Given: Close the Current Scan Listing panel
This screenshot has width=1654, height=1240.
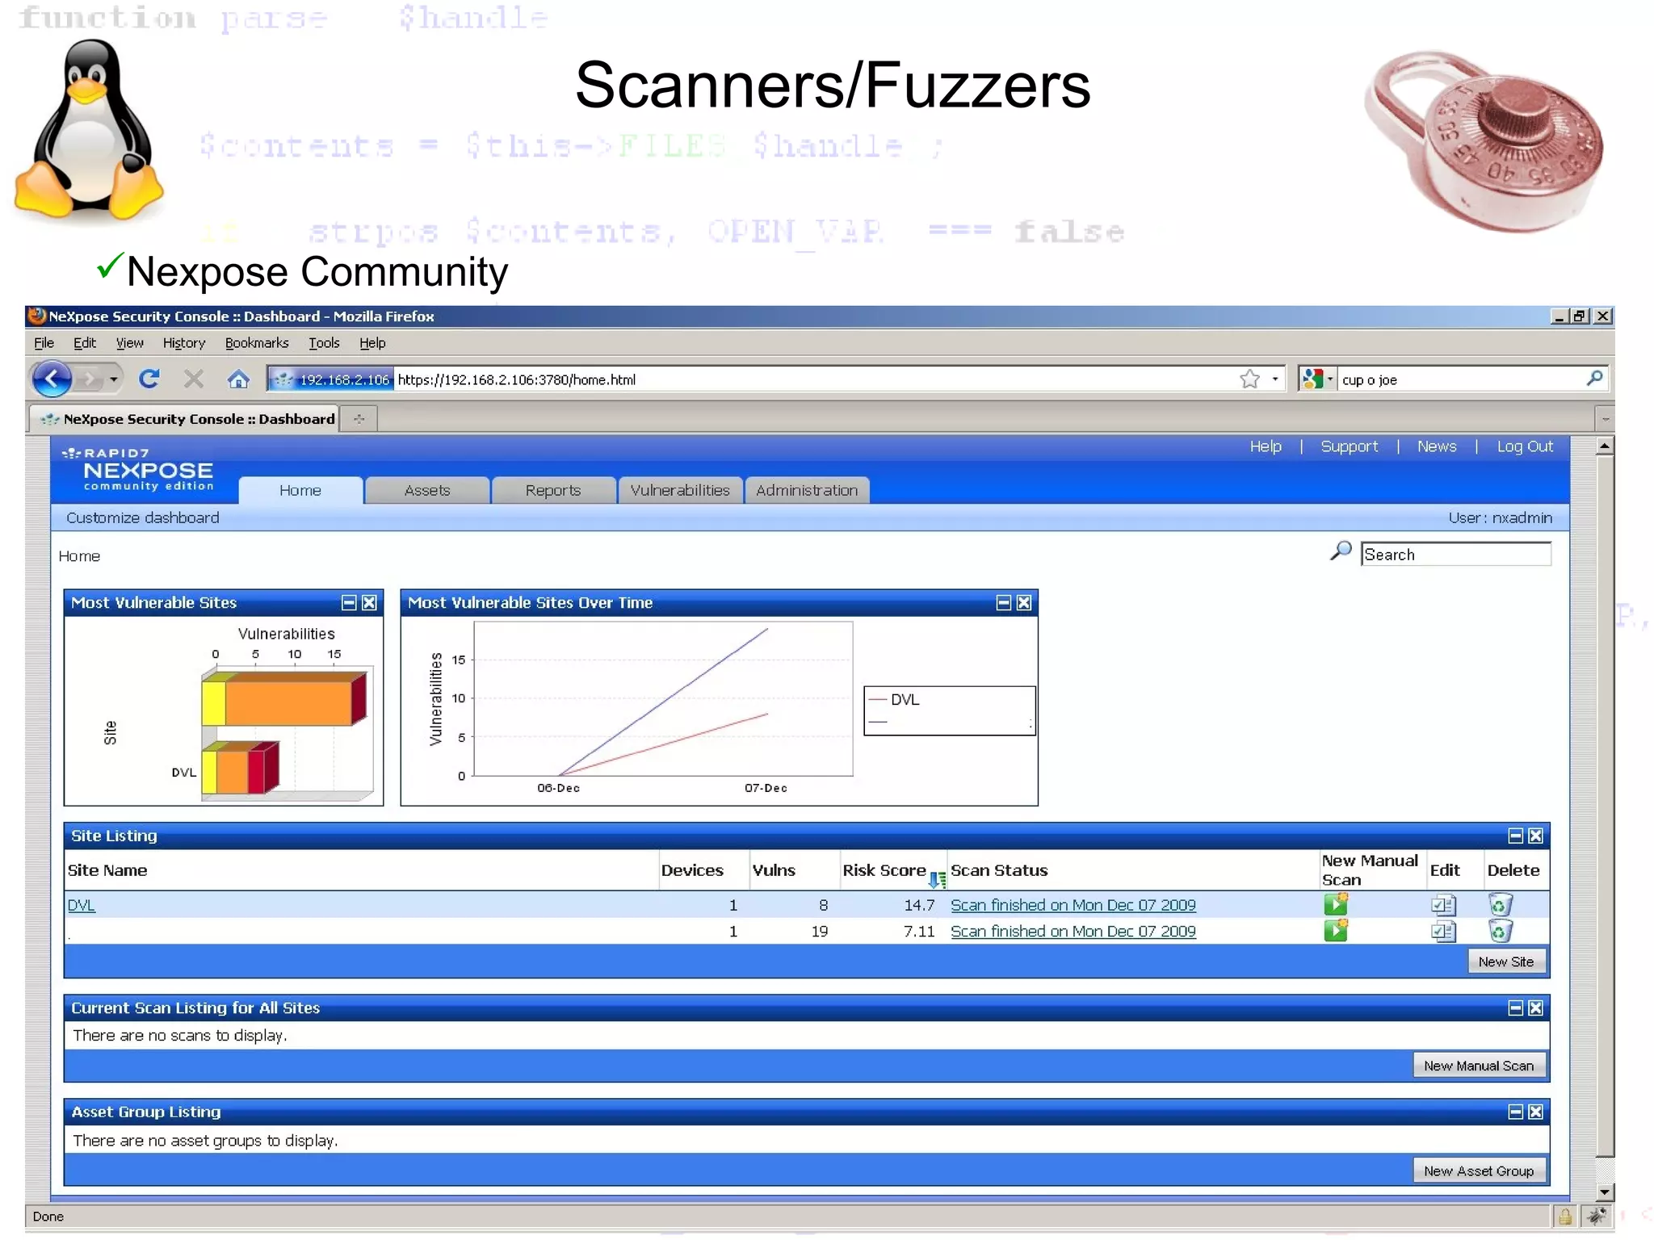Looking at the screenshot, I should 1535,1007.
